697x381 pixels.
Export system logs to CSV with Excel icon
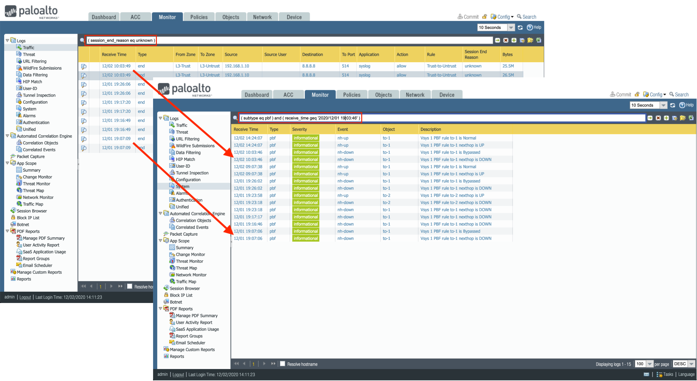tap(691, 118)
